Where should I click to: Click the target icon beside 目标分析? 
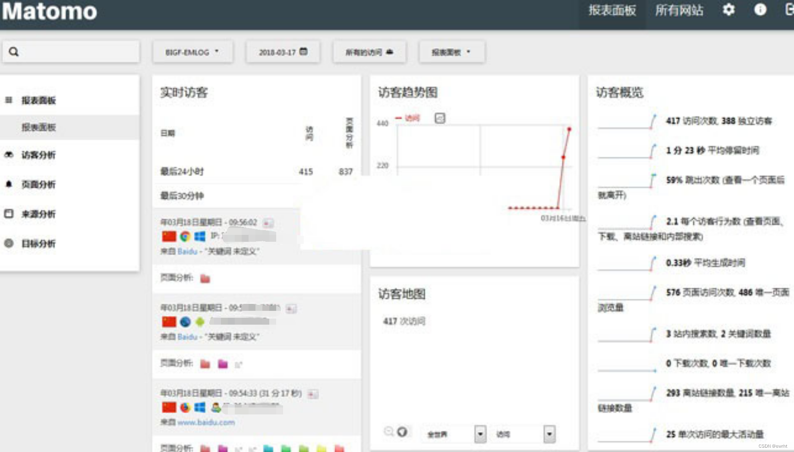9,243
